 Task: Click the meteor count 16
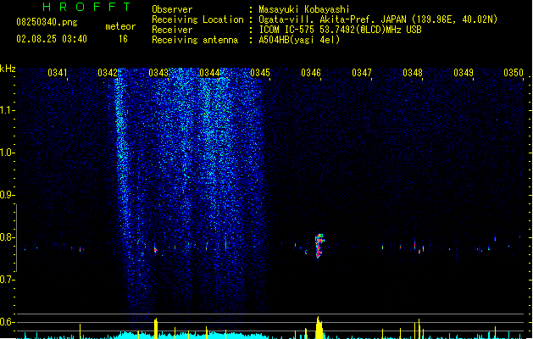click(x=123, y=39)
